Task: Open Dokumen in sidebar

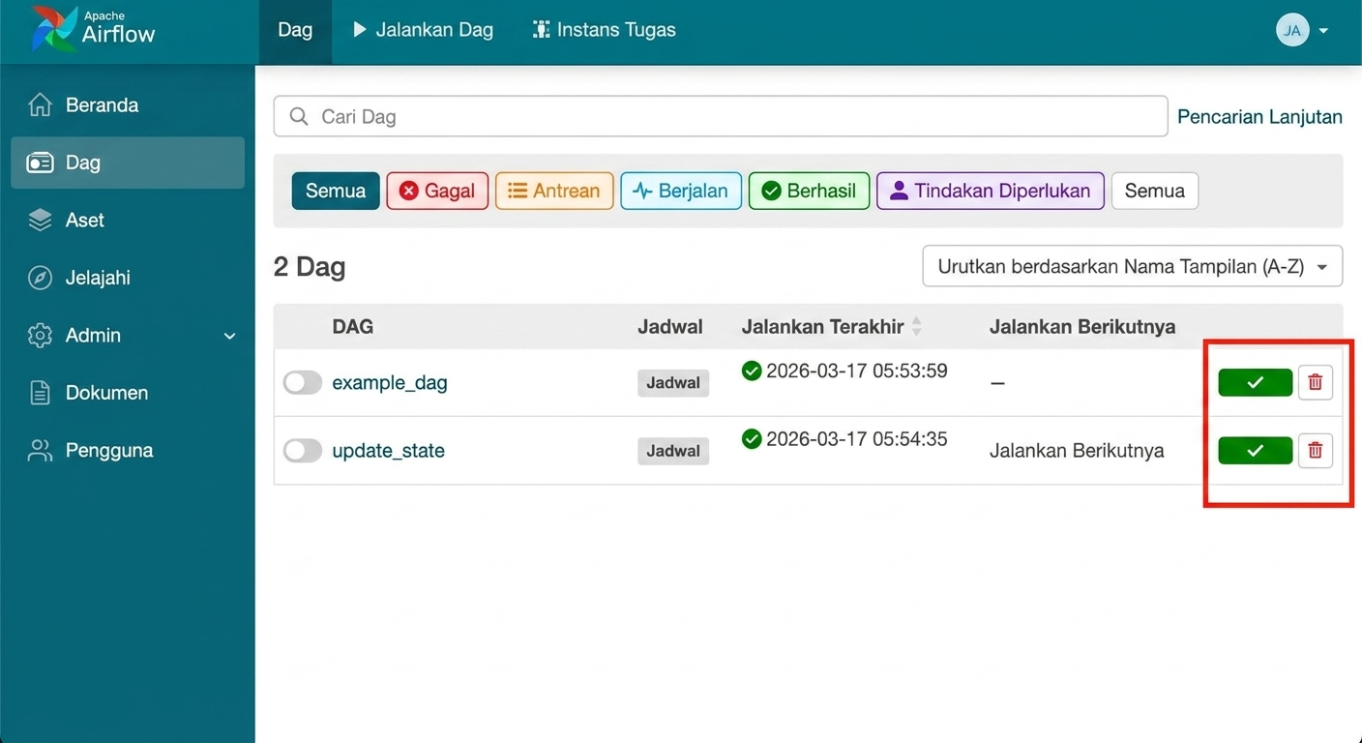Action: 128,393
